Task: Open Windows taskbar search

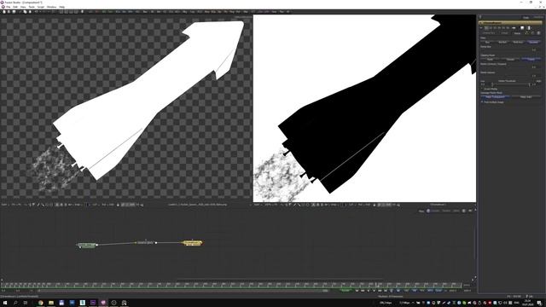Action: pos(15,303)
